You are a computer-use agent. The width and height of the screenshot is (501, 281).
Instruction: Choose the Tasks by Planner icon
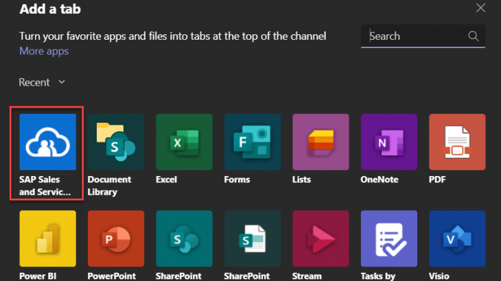point(389,239)
